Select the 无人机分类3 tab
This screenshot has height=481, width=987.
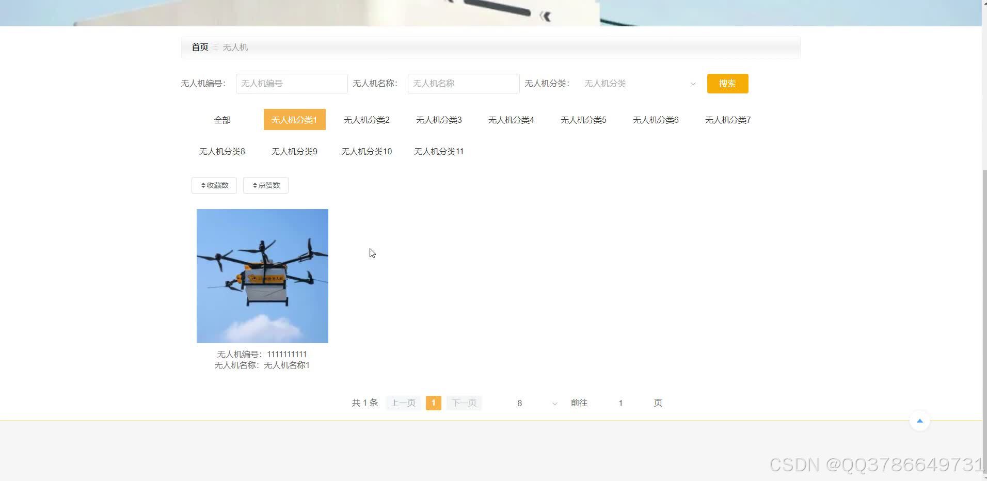pos(439,120)
